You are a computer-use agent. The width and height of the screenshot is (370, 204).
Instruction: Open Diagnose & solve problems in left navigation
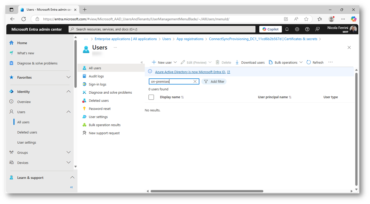coord(37,63)
